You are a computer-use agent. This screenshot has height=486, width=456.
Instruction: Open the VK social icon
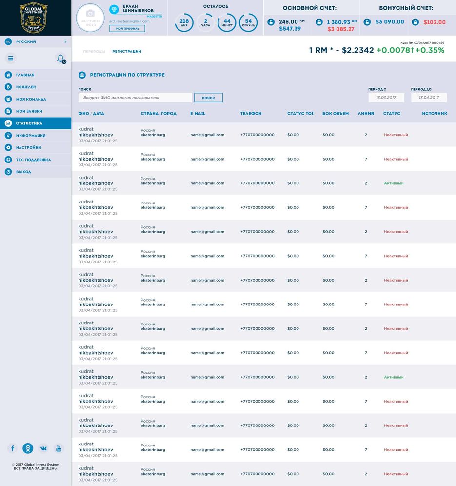coord(43,448)
